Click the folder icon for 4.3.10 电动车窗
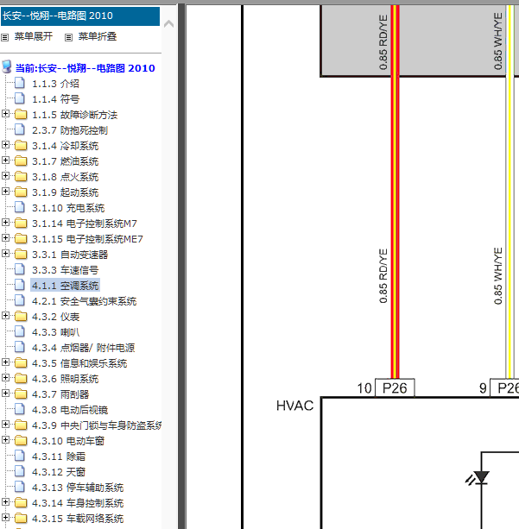The image size is (519, 529). 21,441
